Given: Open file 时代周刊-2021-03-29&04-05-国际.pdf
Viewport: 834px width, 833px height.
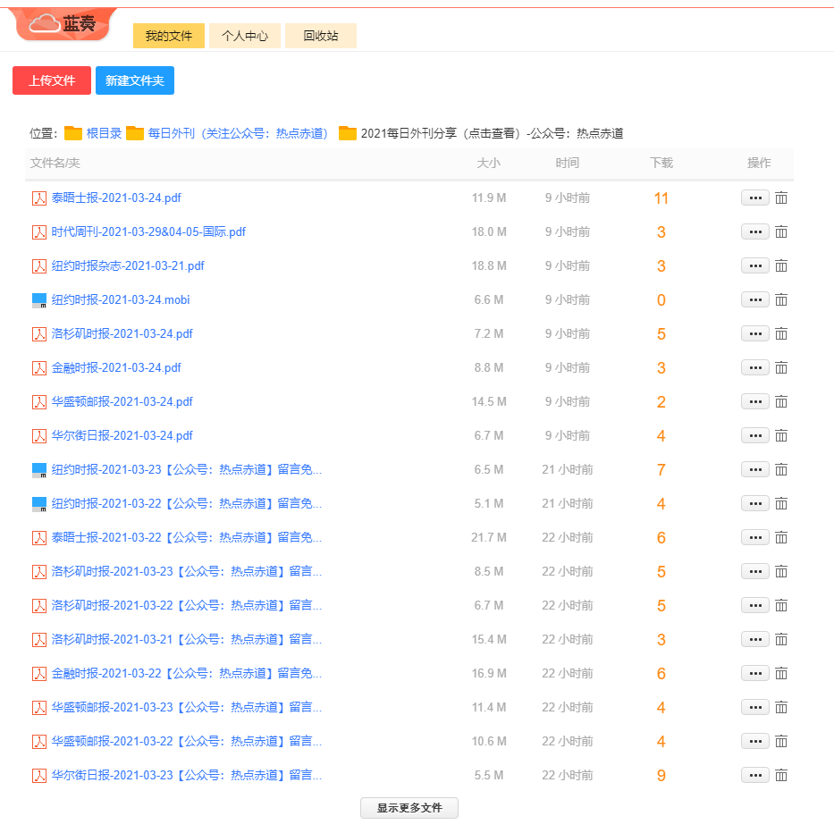Looking at the screenshot, I should coord(148,231).
